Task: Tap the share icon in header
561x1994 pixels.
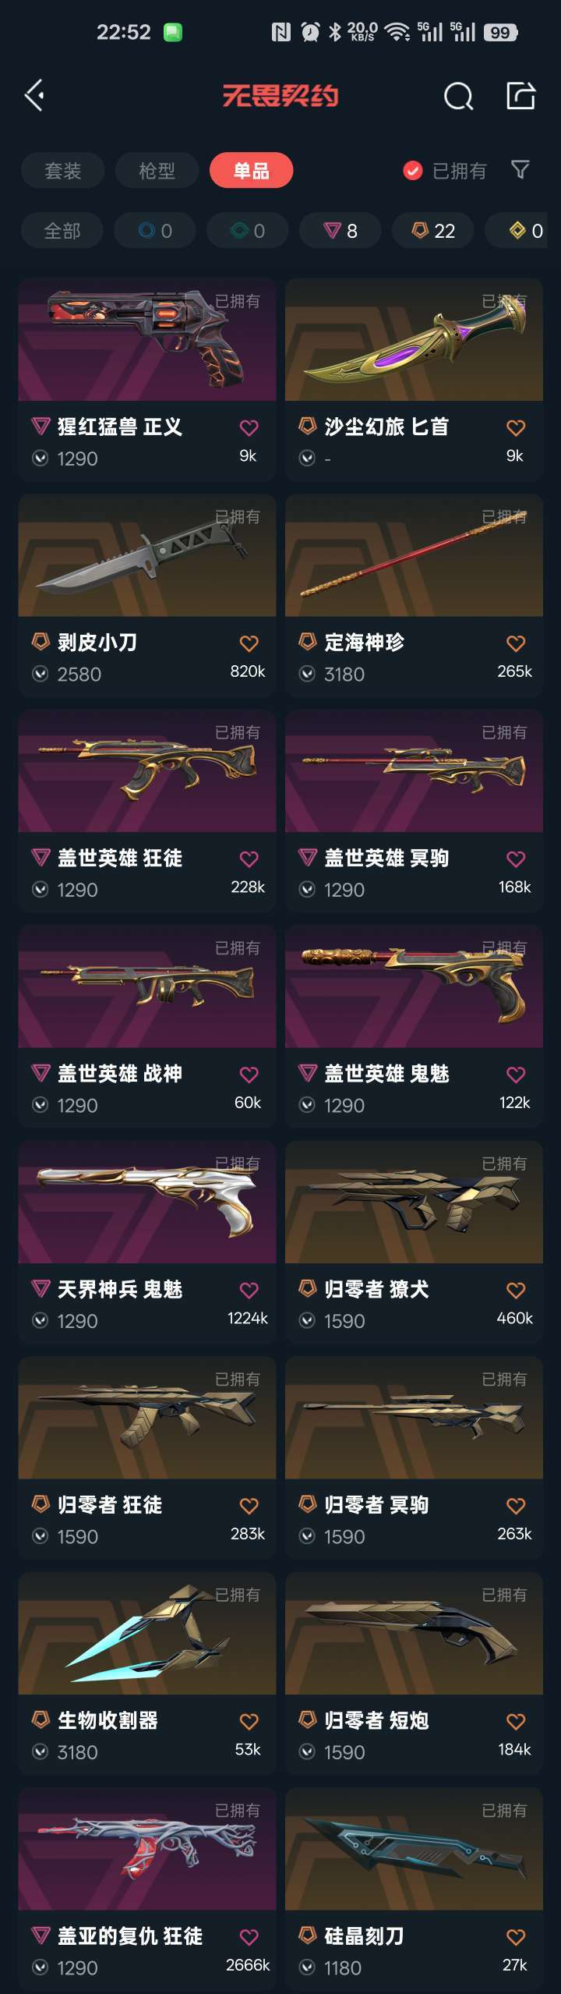Action: pos(520,96)
